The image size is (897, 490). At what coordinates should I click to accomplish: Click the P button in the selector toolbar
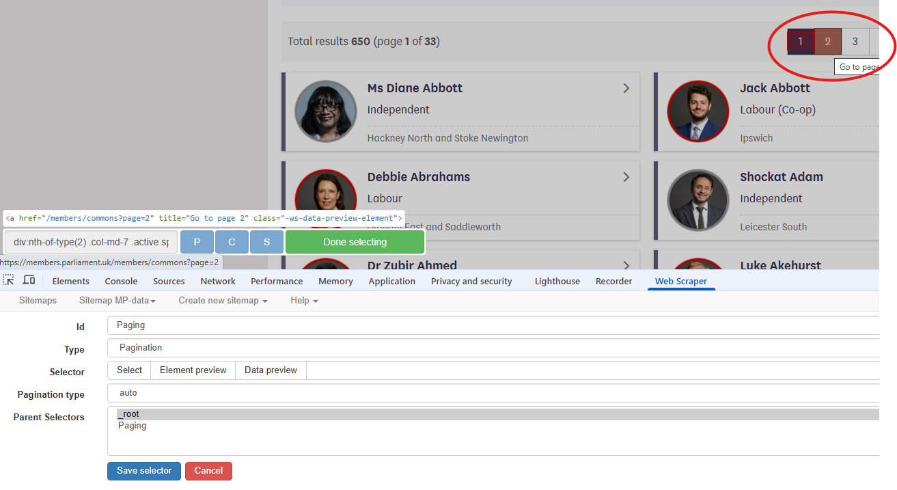click(x=197, y=241)
